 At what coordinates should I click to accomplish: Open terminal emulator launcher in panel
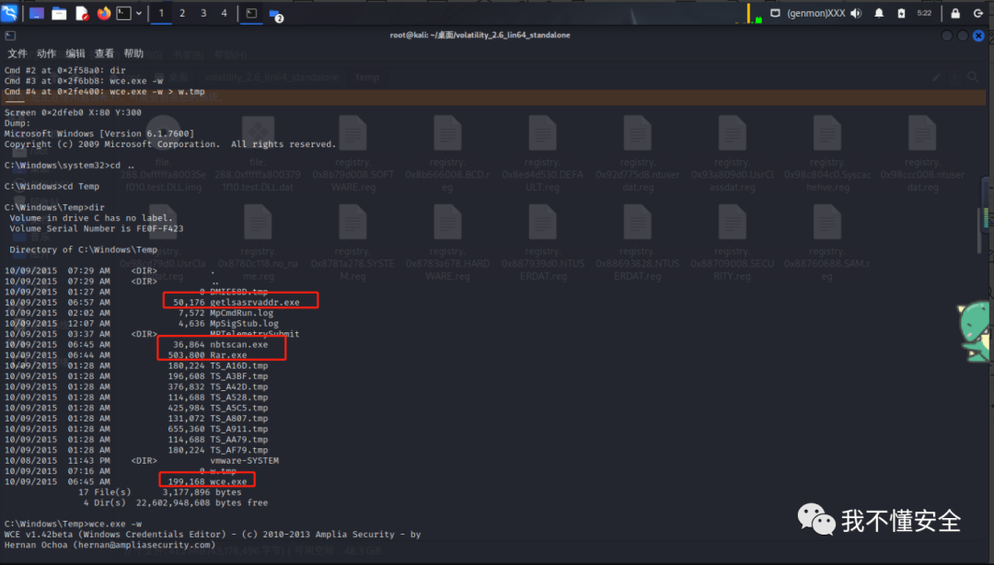point(124,13)
